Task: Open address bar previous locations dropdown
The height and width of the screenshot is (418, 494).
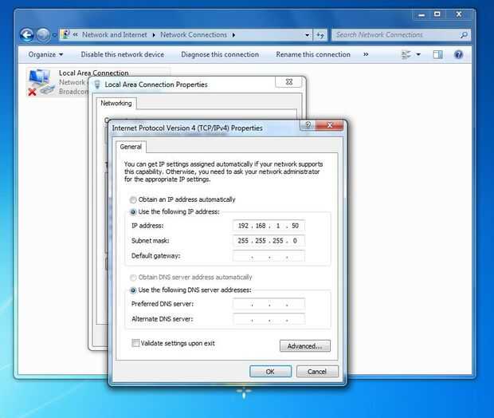Action: 308,35
